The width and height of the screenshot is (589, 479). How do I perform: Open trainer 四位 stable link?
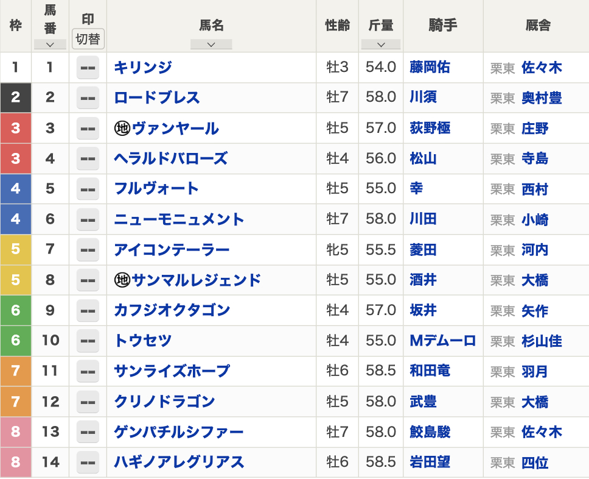535,463
